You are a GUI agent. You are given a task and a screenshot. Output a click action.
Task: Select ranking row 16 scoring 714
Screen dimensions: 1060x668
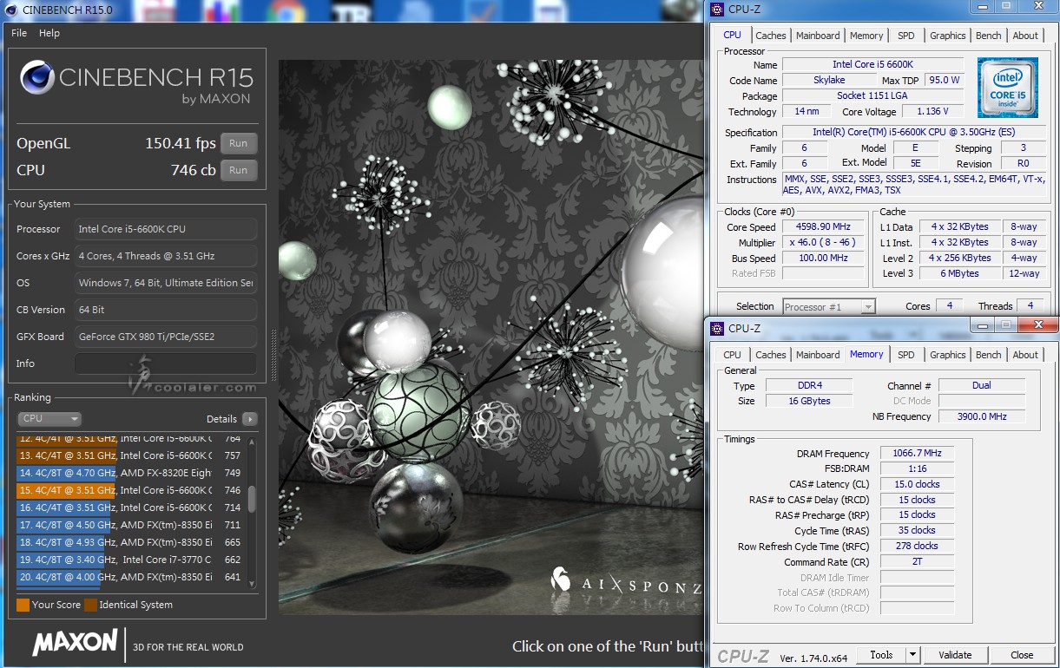point(130,508)
